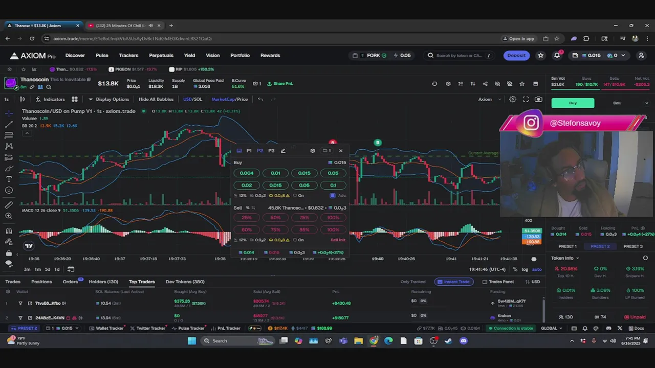
Task: Toggle Hide All Bubbles
Action: [x=156, y=99]
